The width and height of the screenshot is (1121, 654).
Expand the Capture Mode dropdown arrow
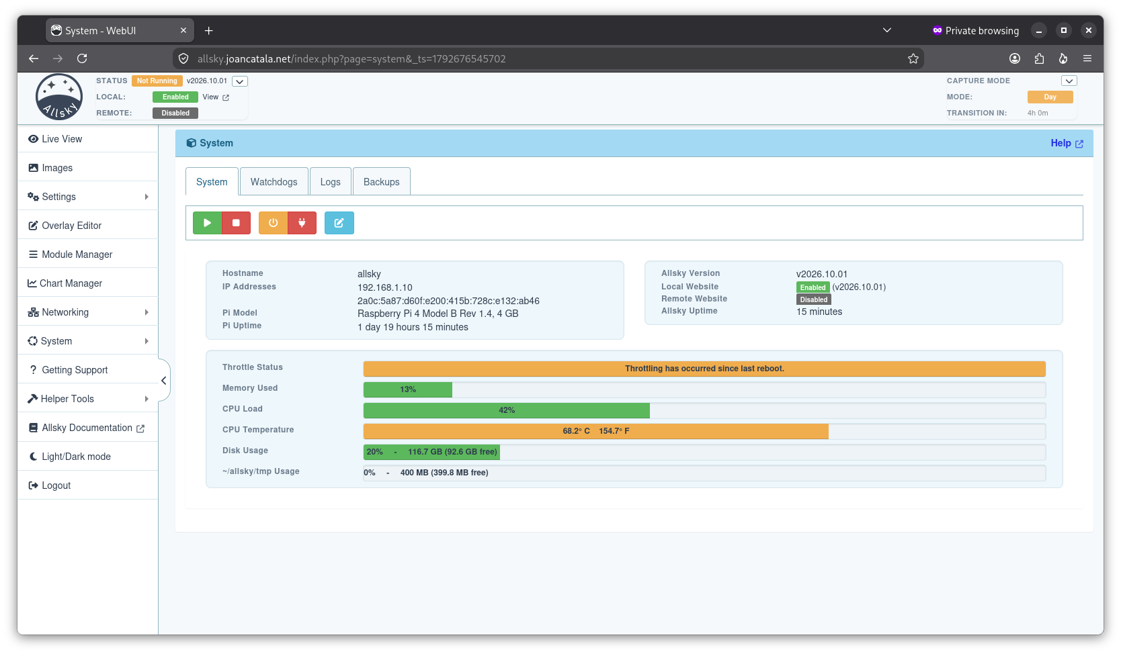(1069, 81)
